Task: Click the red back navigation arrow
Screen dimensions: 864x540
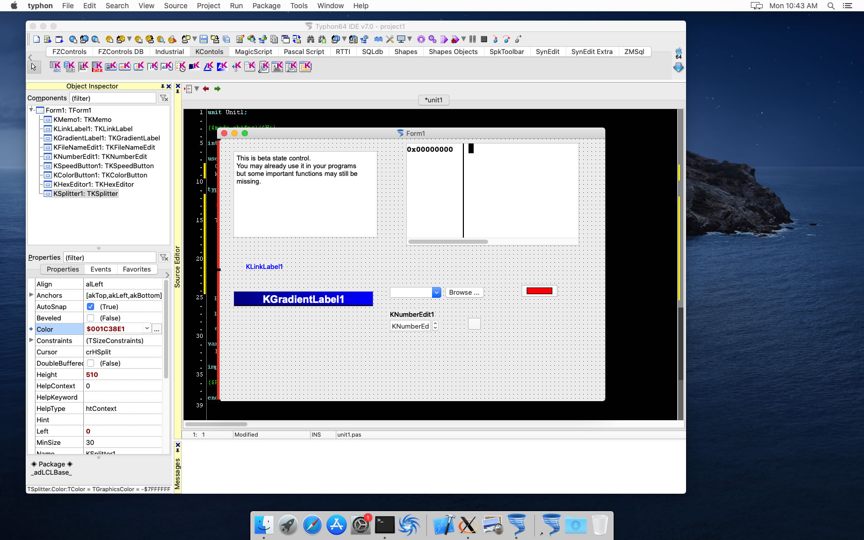Action: point(206,89)
